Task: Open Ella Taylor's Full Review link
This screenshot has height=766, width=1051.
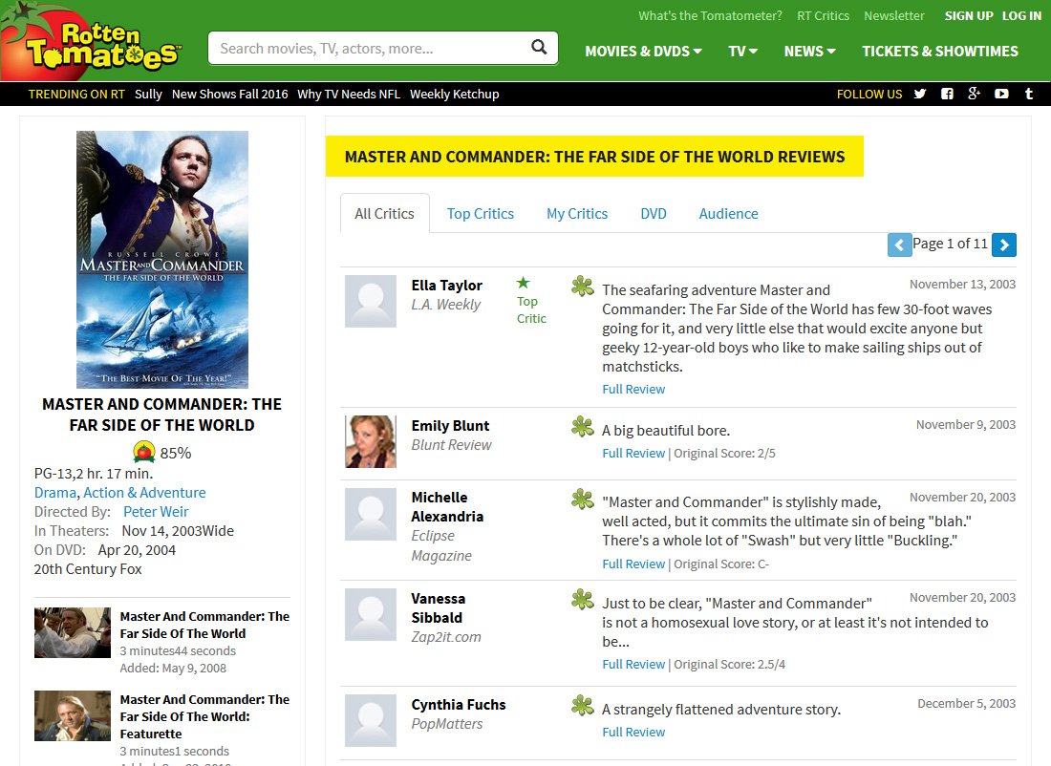Action: pos(633,389)
